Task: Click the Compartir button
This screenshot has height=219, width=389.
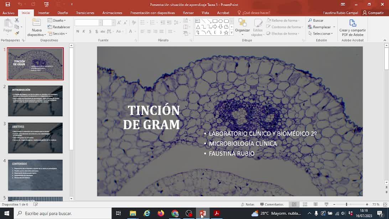Action: click(373, 13)
